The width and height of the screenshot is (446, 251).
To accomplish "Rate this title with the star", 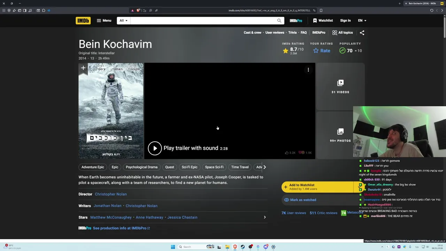I will [321, 51].
